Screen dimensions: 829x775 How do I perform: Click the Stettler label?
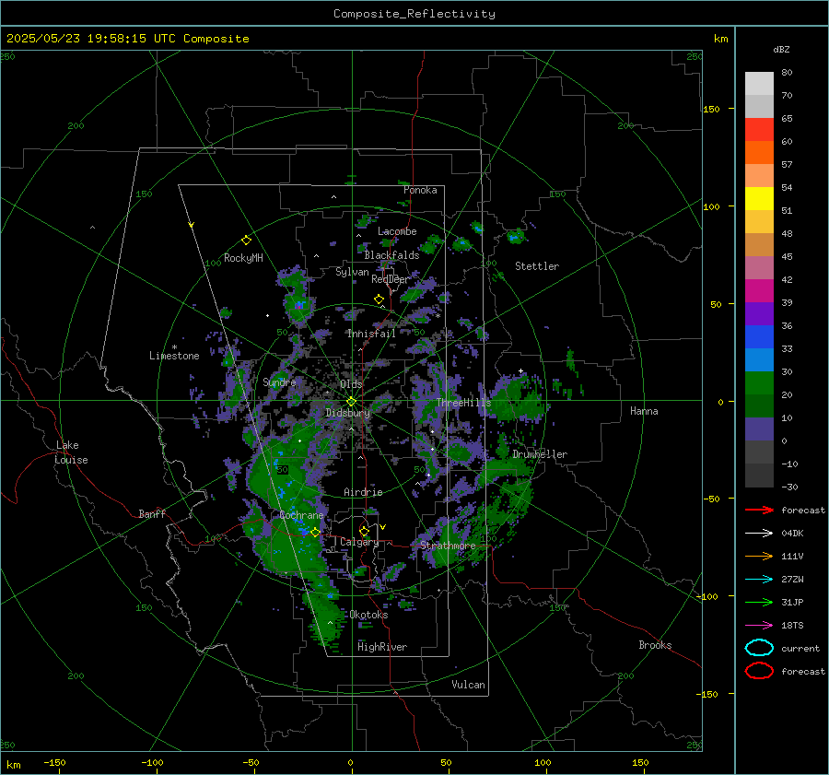pos(537,266)
